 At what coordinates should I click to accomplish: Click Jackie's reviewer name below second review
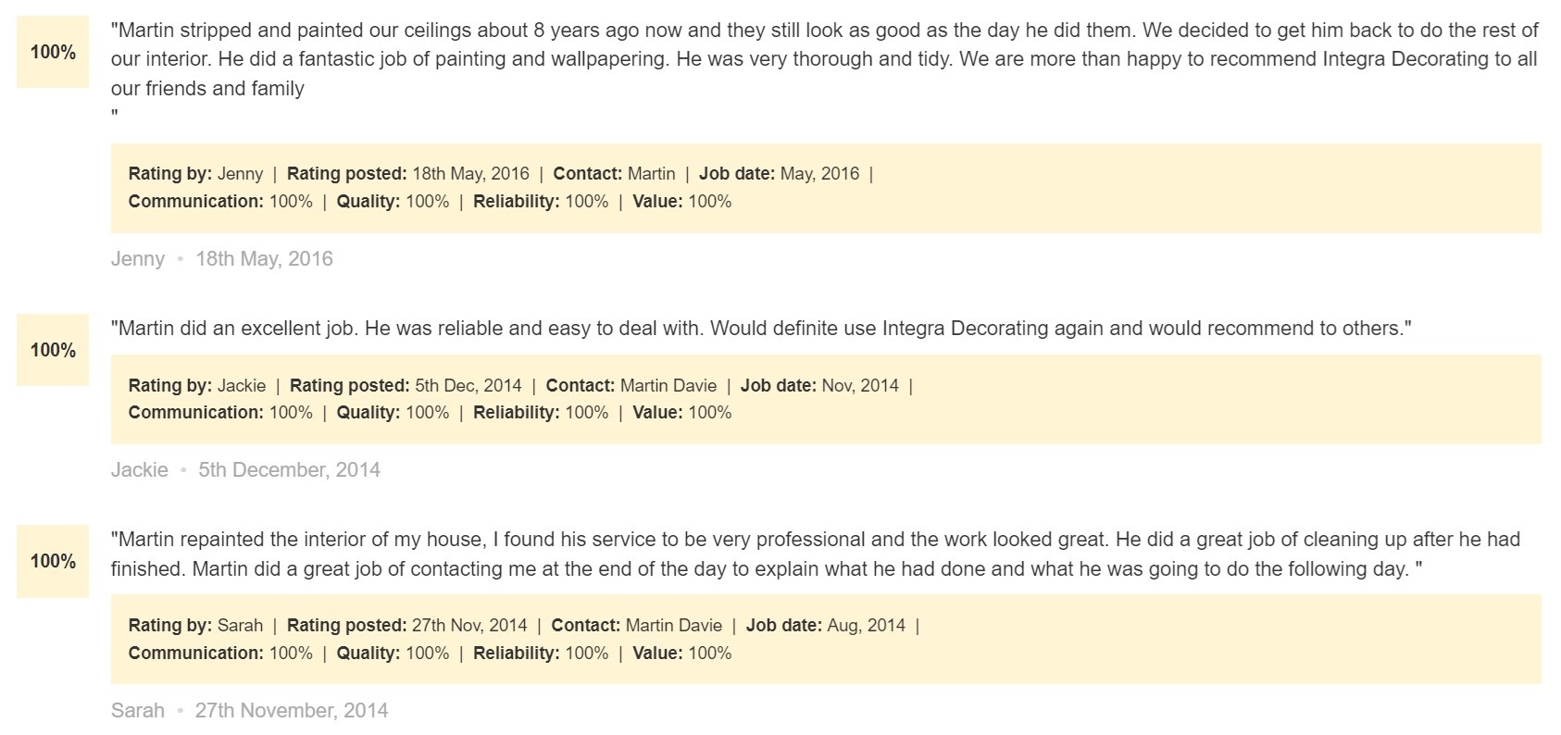tap(140, 470)
